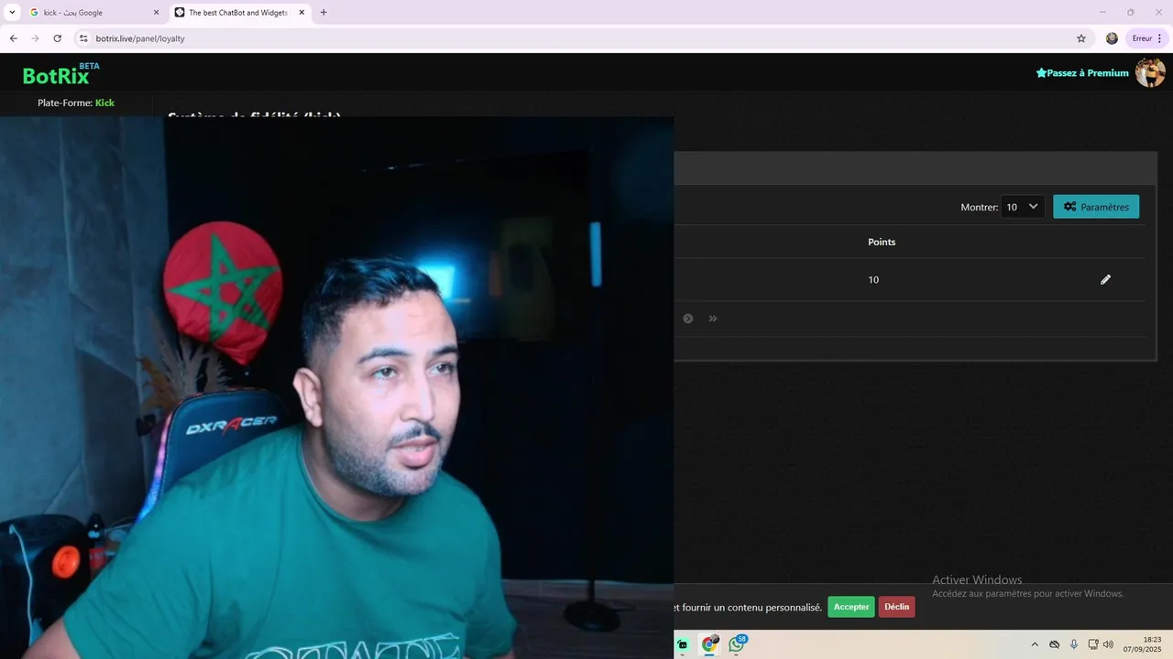1173x659 pixels.
Task: Open the volume tray icon
Action: (x=1108, y=644)
